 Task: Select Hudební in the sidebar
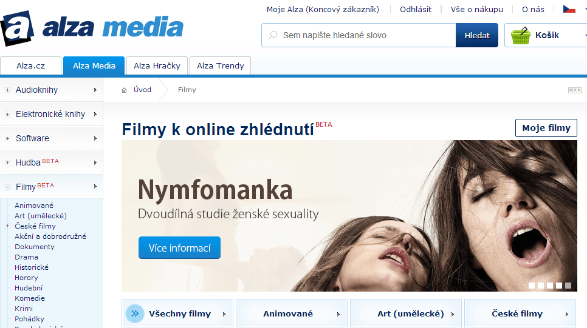[29, 288]
